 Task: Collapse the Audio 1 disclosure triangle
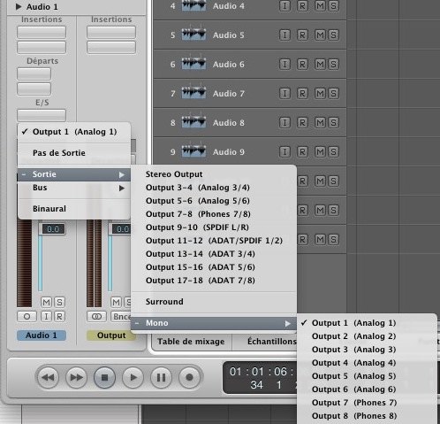click(x=19, y=6)
